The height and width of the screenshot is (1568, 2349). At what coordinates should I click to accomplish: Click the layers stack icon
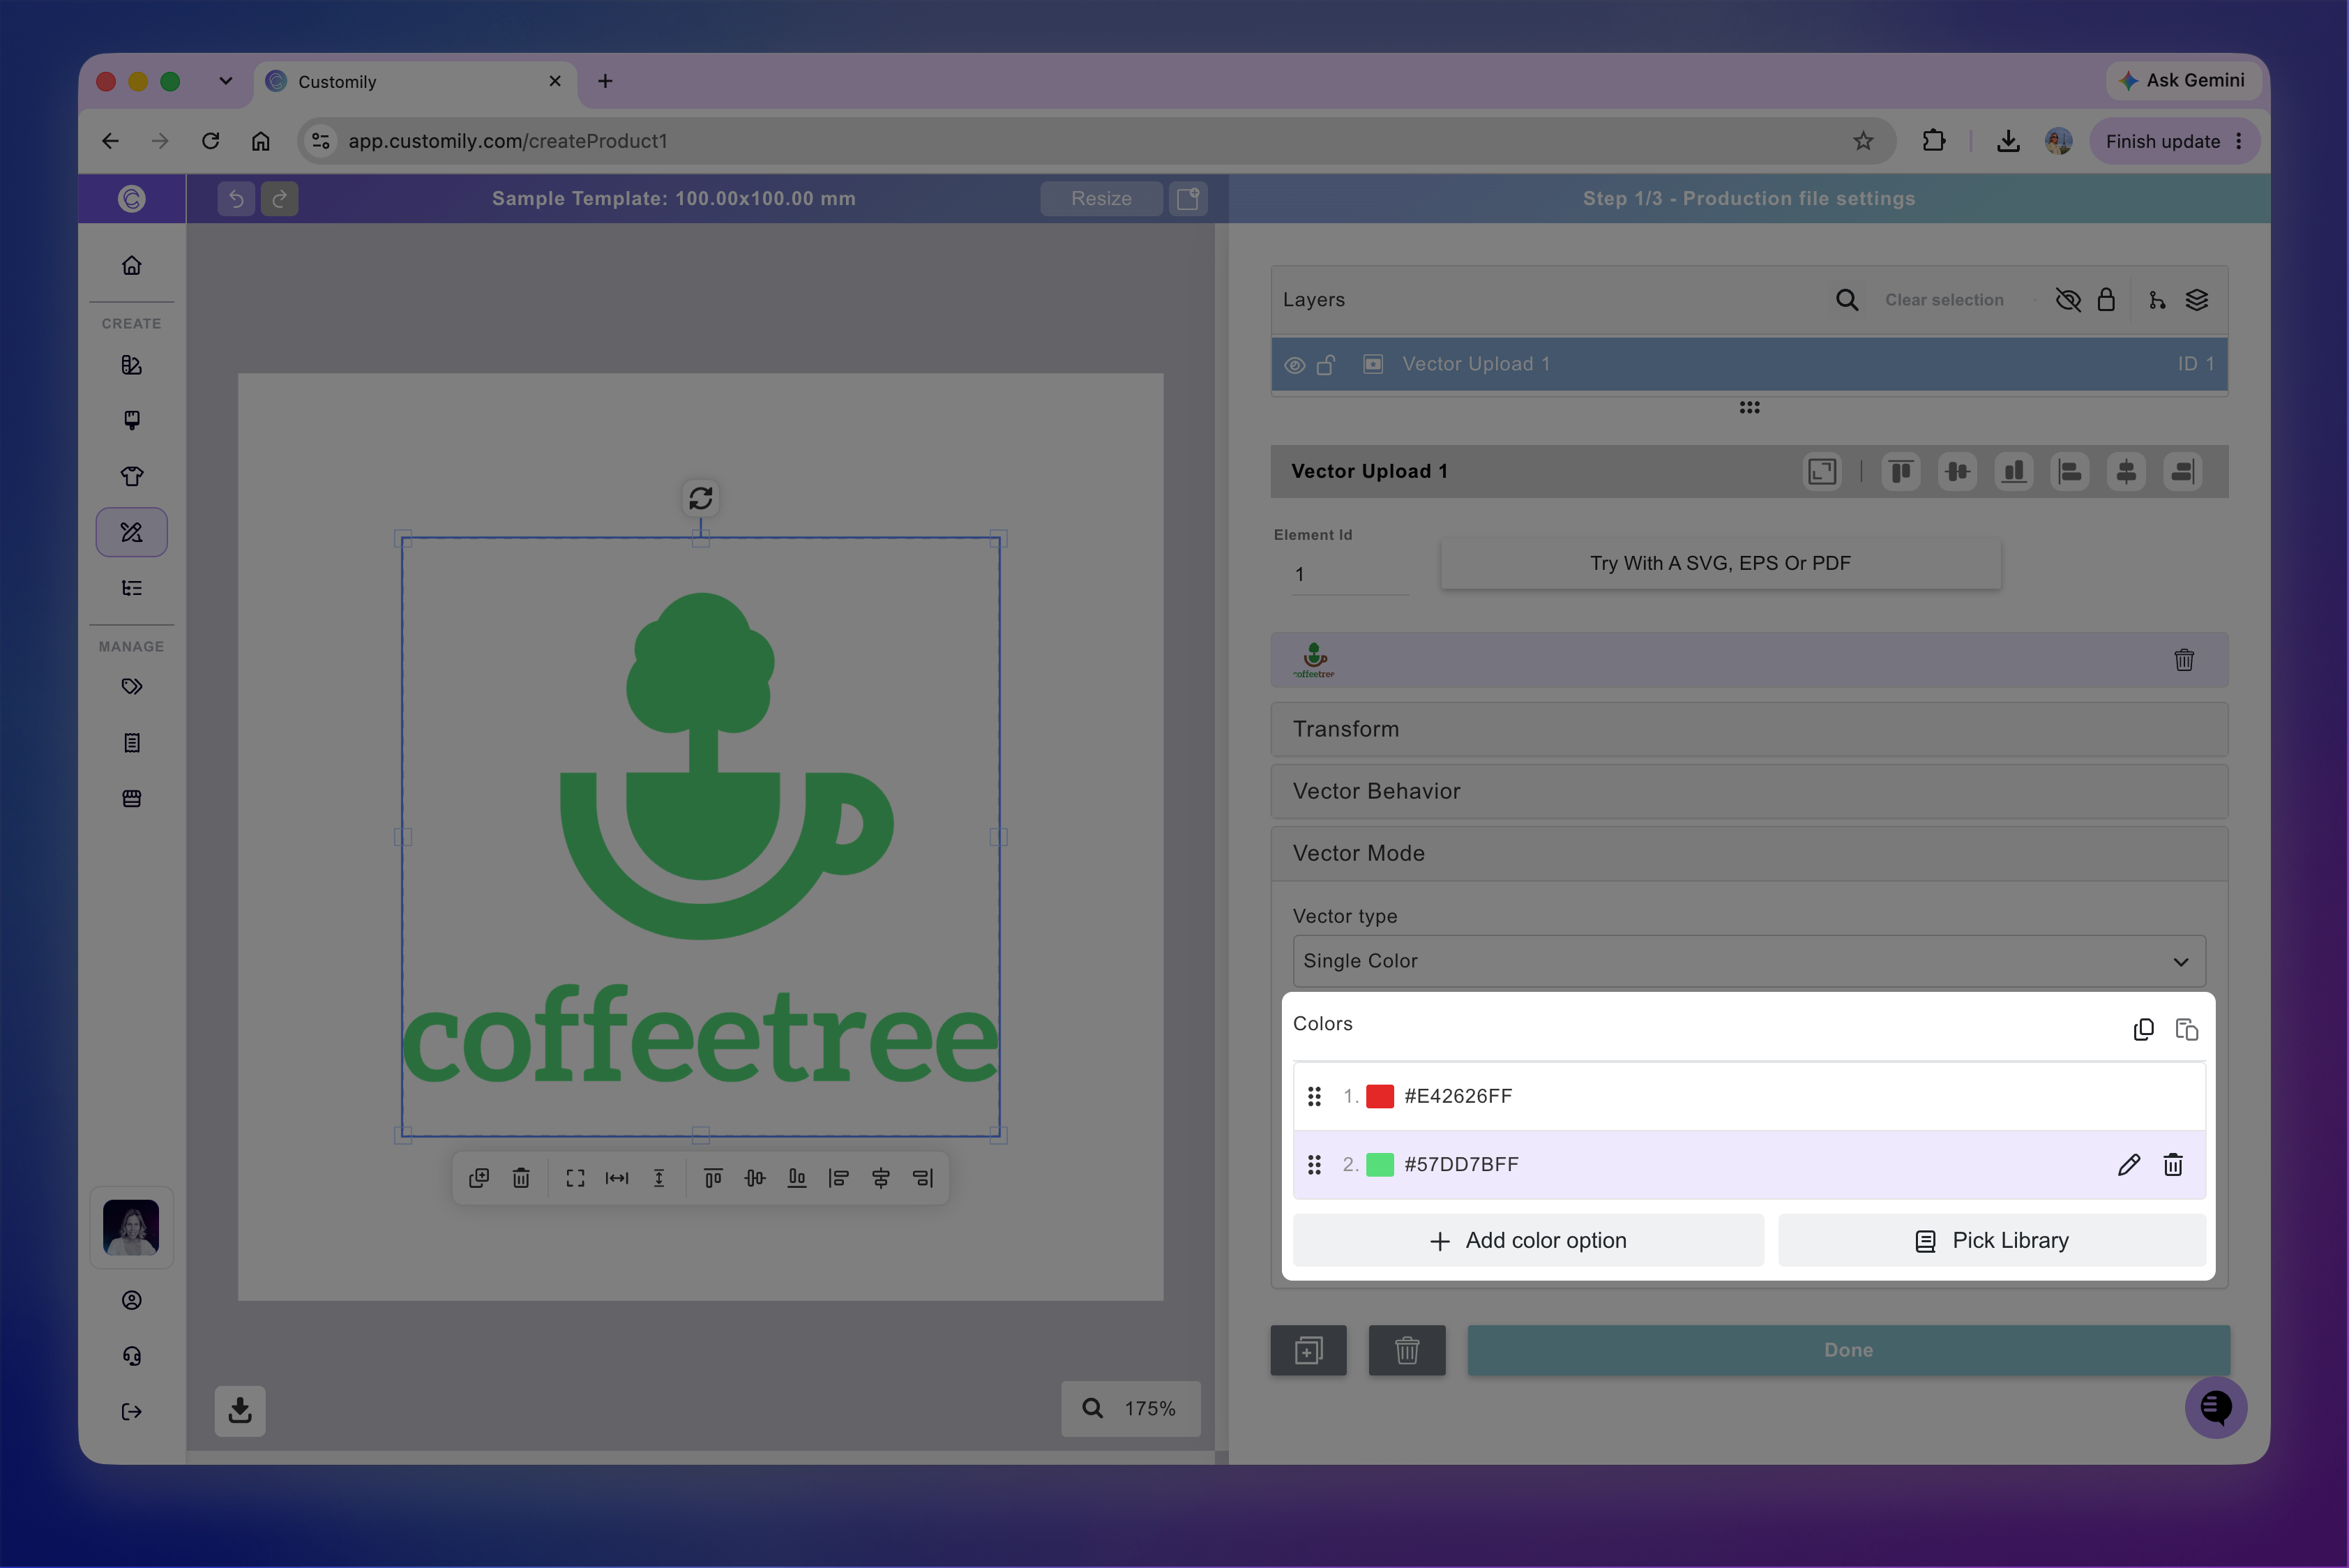click(x=2196, y=300)
